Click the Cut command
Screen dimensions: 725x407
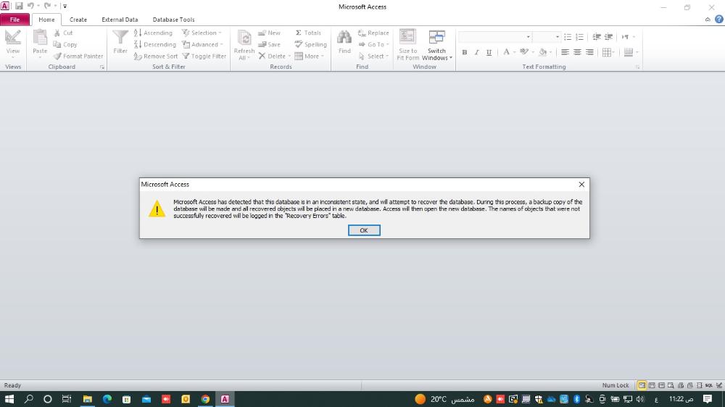coord(63,33)
